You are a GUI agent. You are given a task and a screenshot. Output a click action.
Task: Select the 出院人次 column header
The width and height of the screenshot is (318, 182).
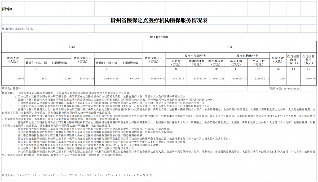tap(278, 60)
